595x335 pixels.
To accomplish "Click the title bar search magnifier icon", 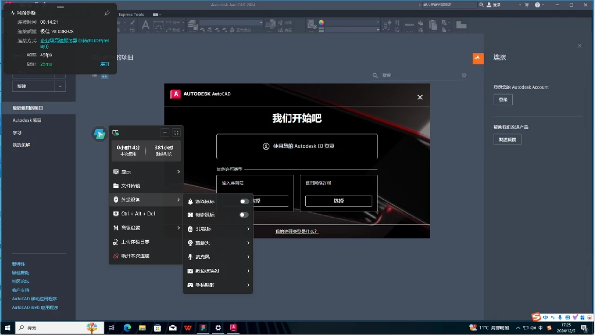I will [x=481, y=5].
